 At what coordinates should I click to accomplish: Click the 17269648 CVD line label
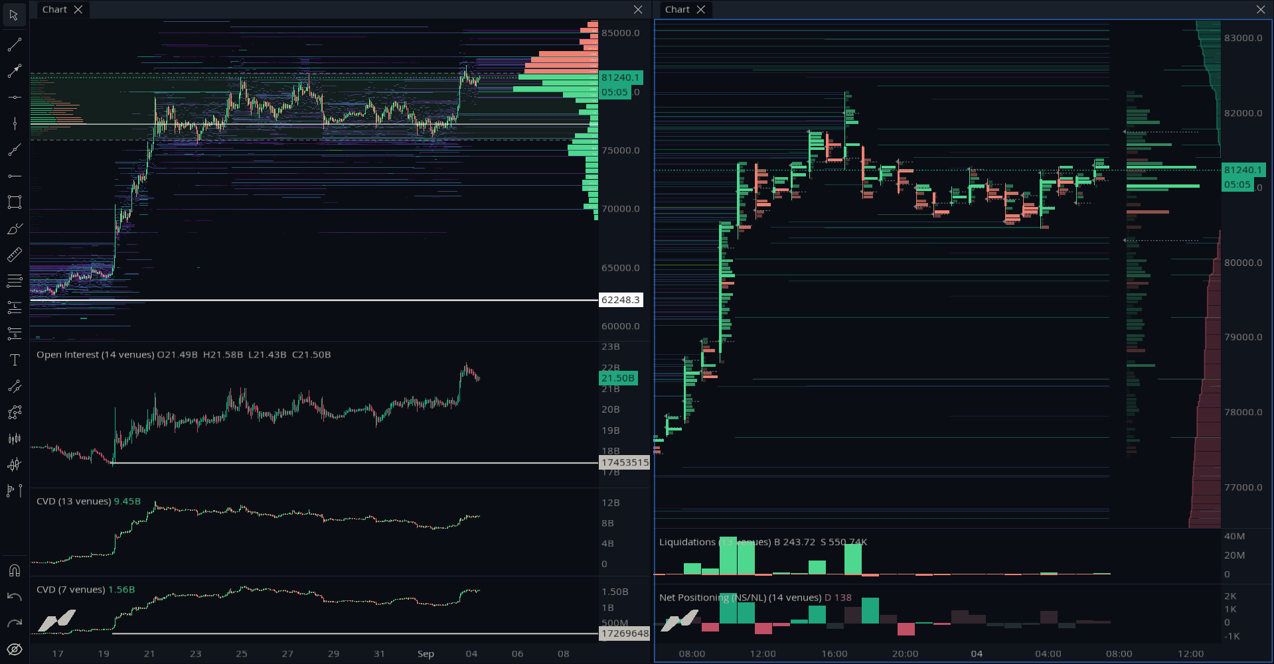624,633
